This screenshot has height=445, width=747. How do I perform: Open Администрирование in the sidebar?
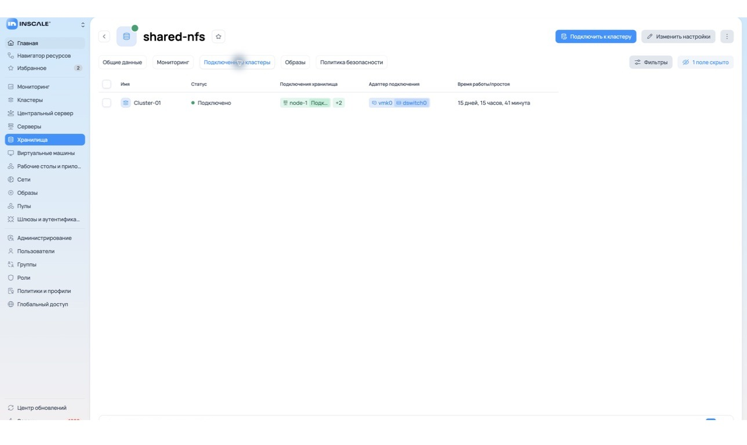tap(45, 238)
